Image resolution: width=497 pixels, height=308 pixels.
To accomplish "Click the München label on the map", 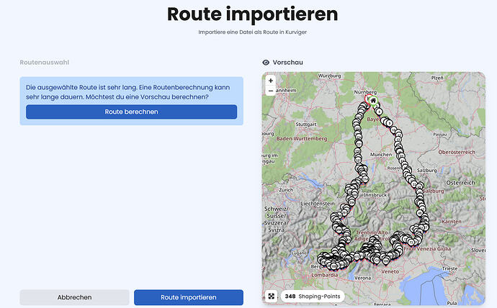I will (x=382, y=154).
